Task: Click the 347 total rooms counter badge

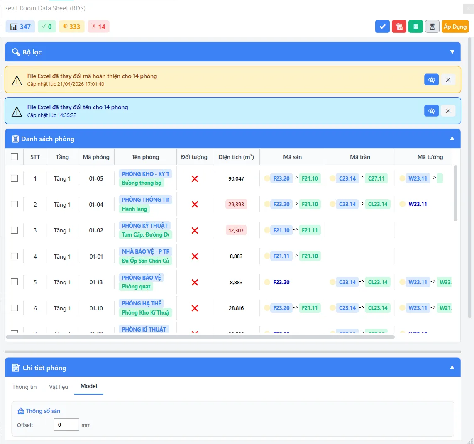Action: 20,27
